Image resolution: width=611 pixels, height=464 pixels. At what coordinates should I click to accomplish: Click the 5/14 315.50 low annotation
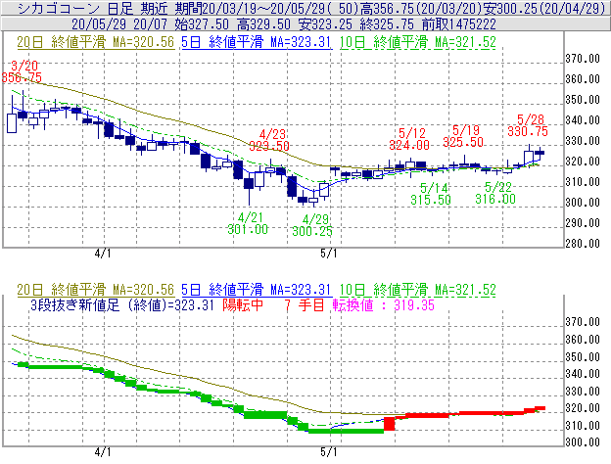click(431, 194)
